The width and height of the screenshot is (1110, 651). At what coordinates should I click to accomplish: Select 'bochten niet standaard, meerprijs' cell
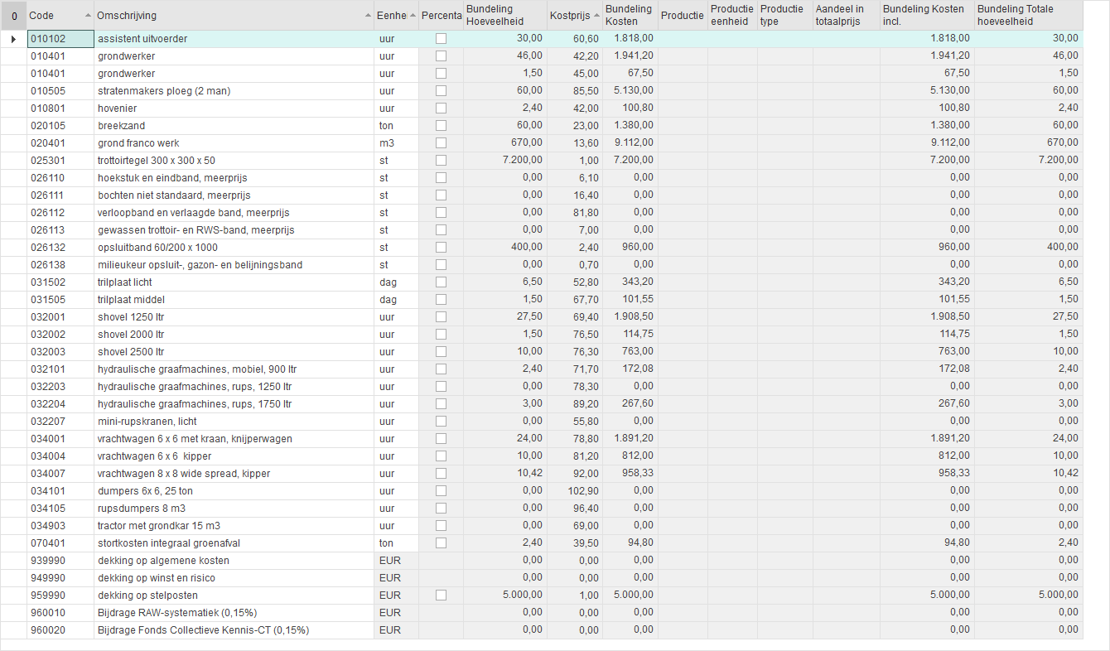coord(234,195)
